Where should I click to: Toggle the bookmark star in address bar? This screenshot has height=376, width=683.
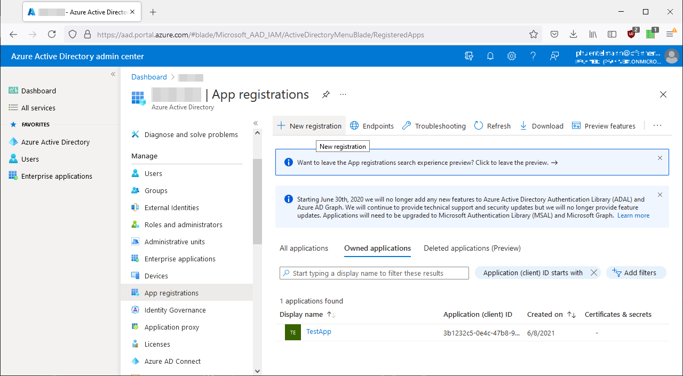tap(533, 34)
